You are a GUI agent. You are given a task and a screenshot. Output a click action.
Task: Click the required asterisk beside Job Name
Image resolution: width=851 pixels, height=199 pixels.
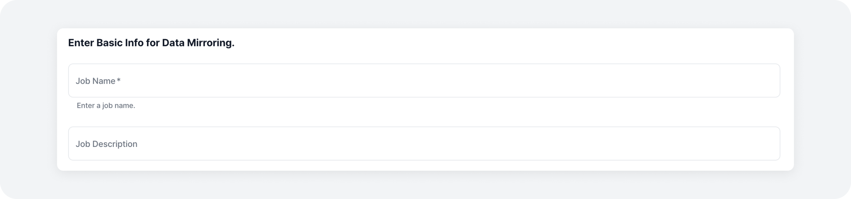point(119,80)
